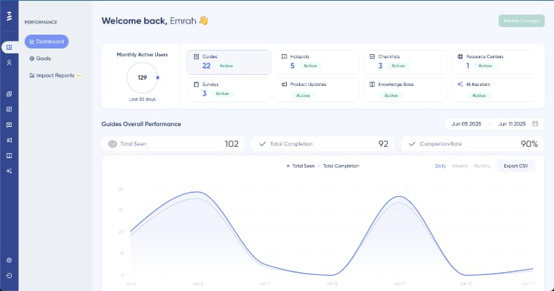Open the Product Updates Active card

317,90
